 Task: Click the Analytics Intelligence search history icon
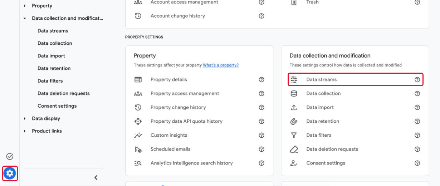click(x=138, y=163)
